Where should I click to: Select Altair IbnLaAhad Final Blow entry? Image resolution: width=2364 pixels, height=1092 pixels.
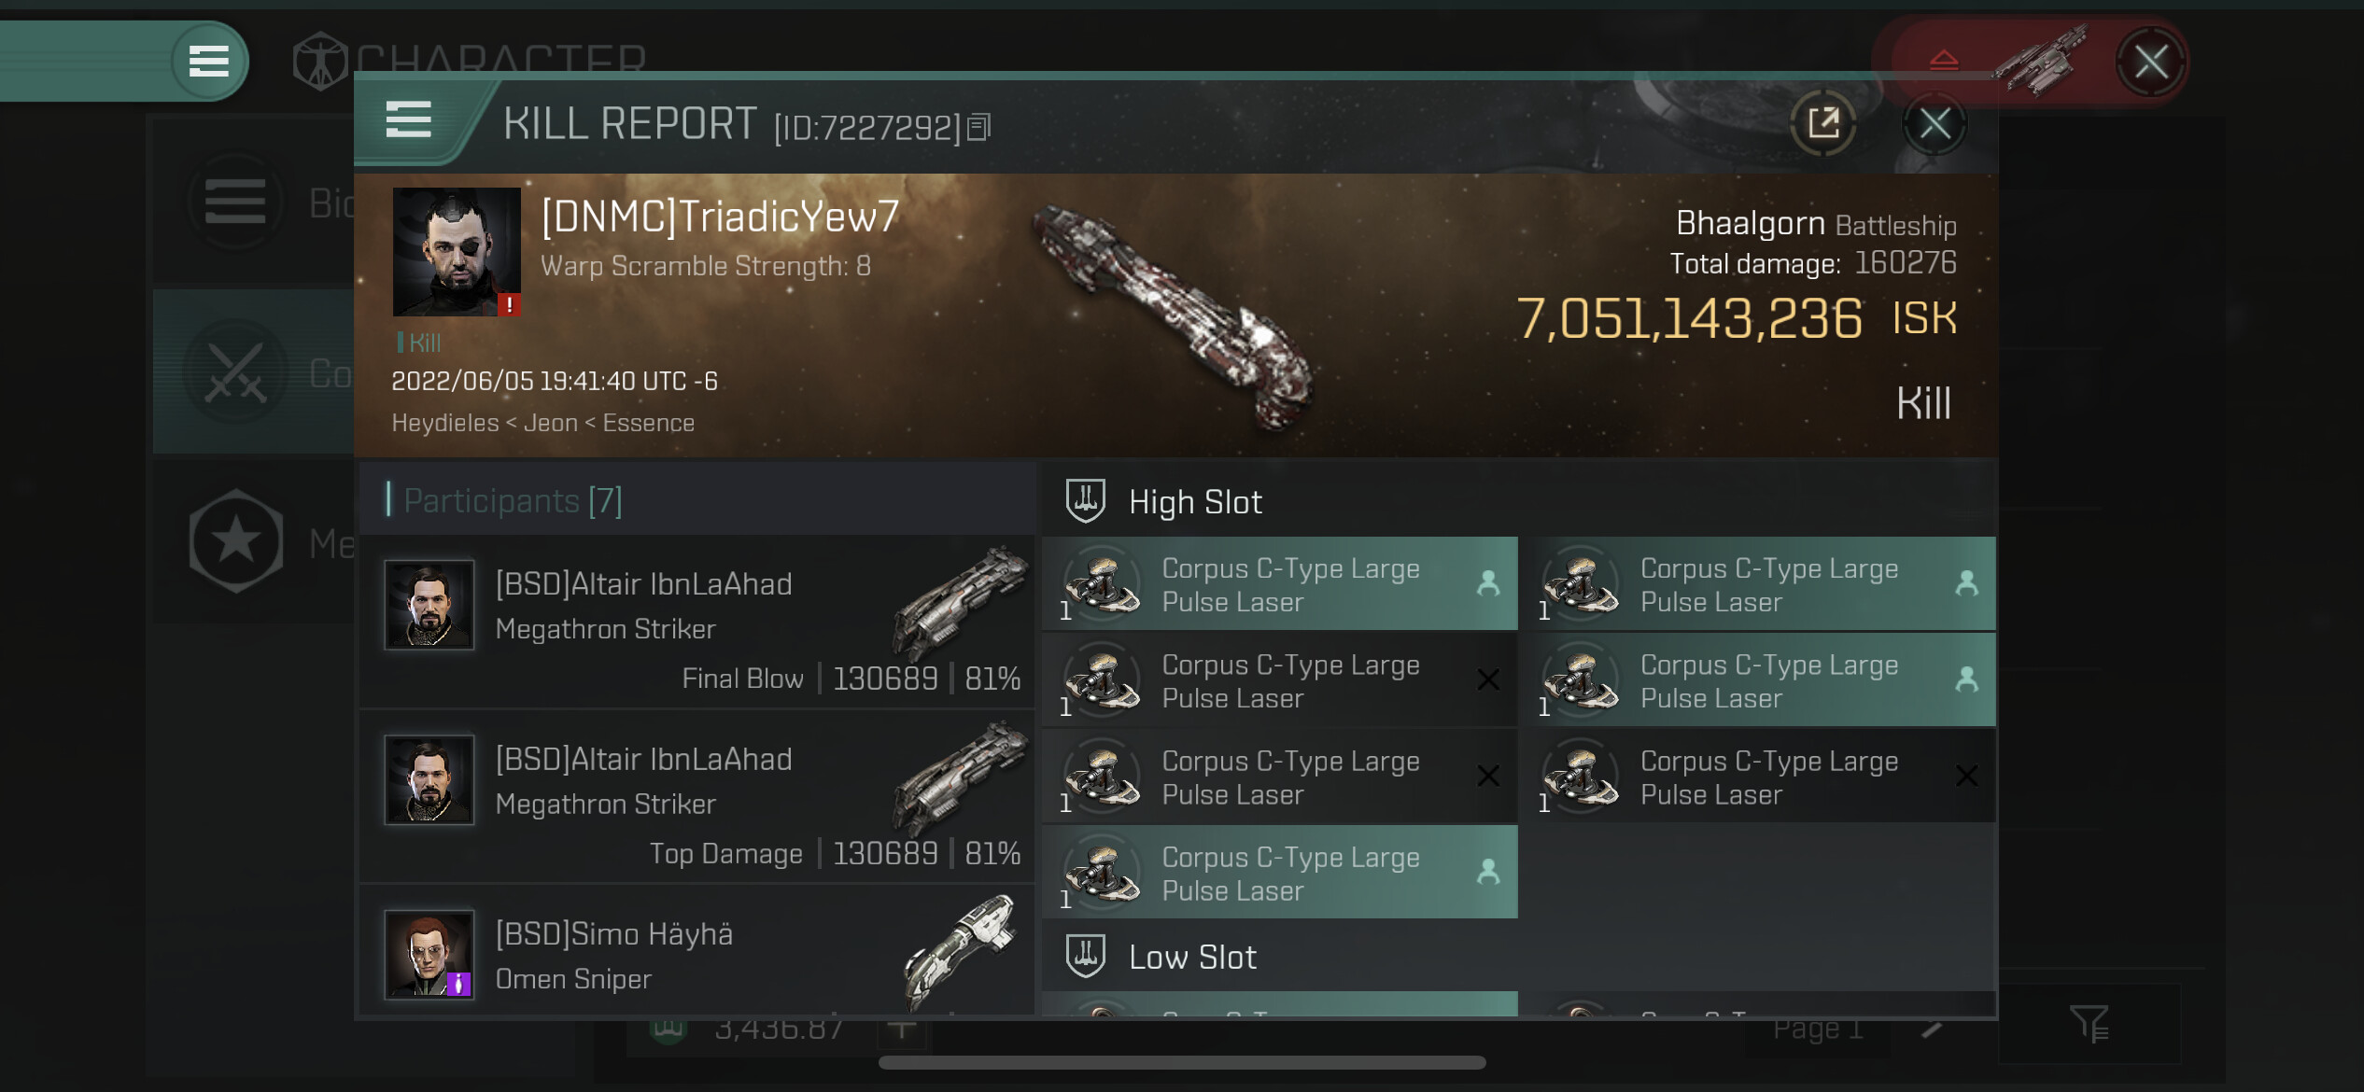pos(697,623)
